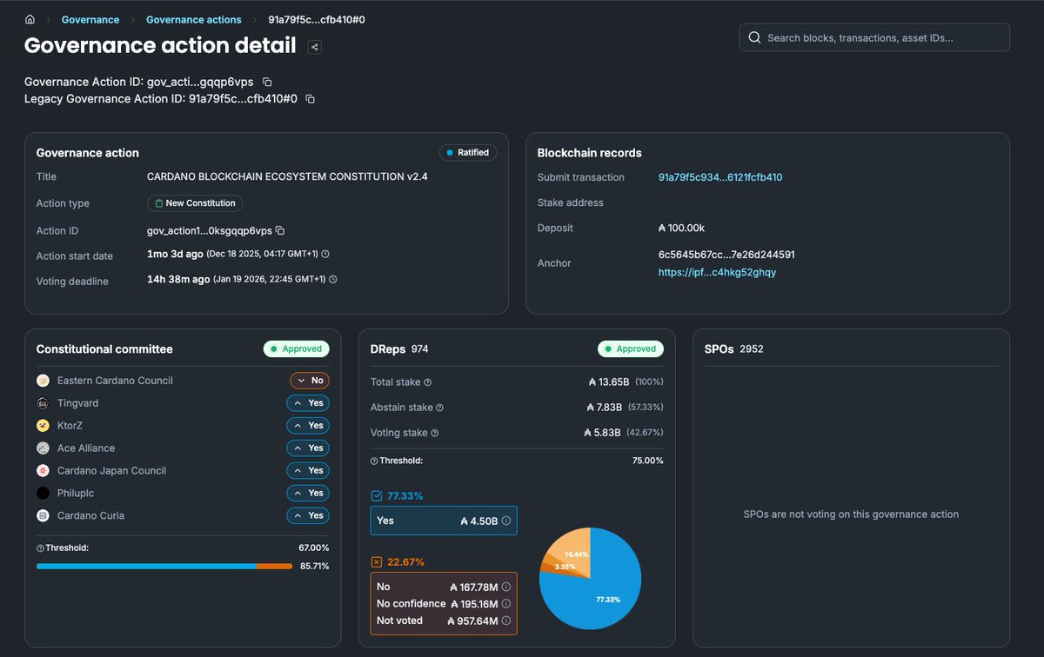Viewport: 1044px width, 657px height.
Task: Click info icon next to Voting stake
Action: point(435,433)
